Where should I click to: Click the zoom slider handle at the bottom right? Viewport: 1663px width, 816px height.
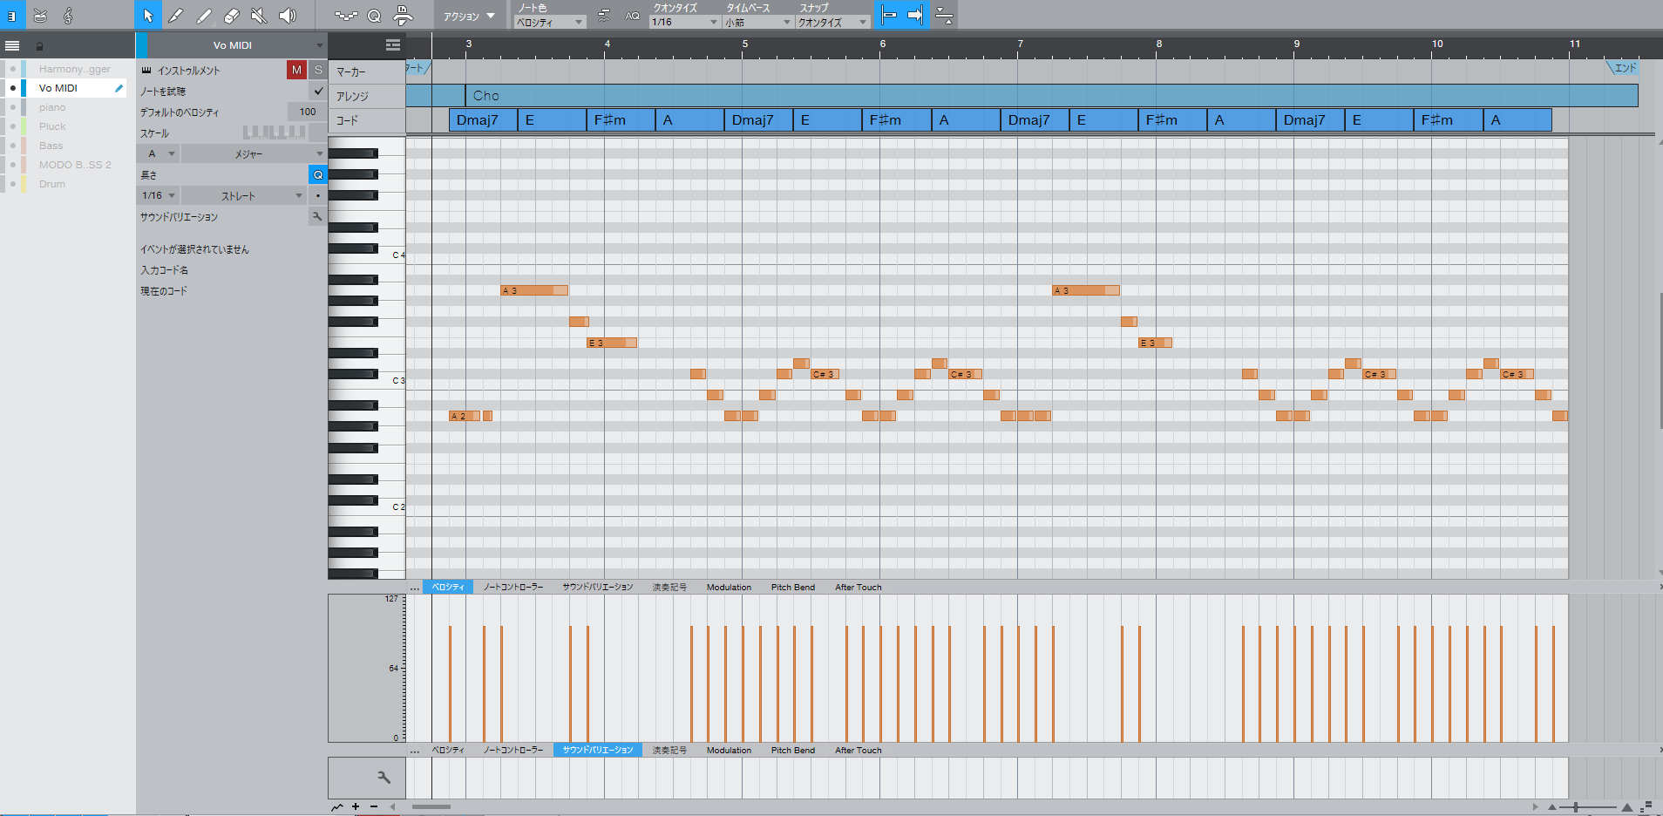pyautogui.click(x=1576, y=807)
